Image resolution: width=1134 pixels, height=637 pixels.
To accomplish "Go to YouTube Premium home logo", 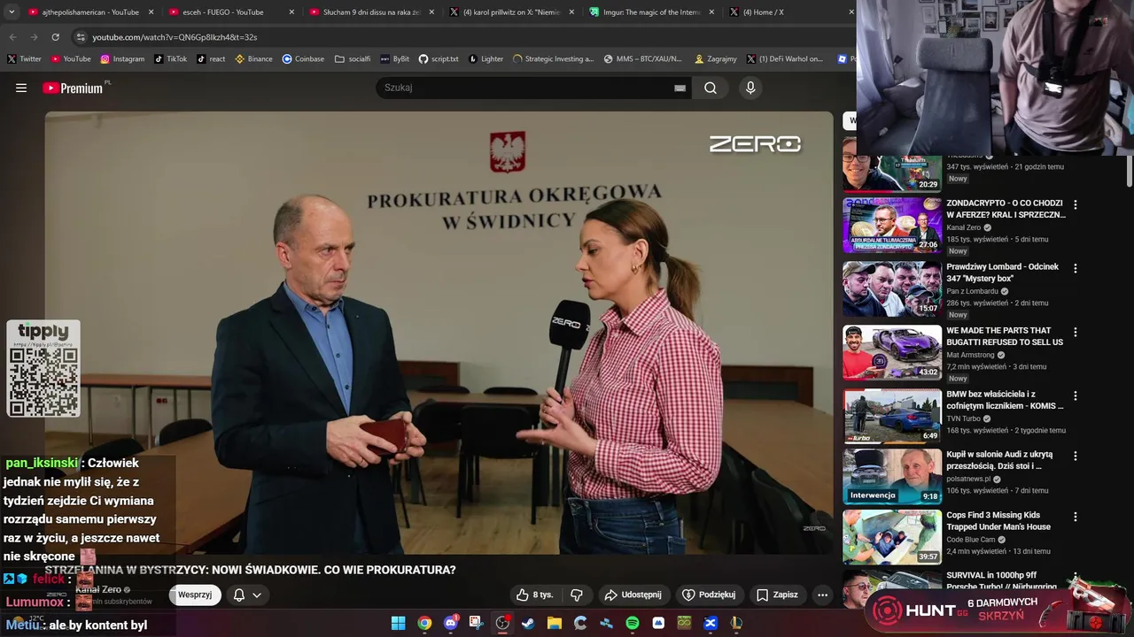I will [74, 88].
